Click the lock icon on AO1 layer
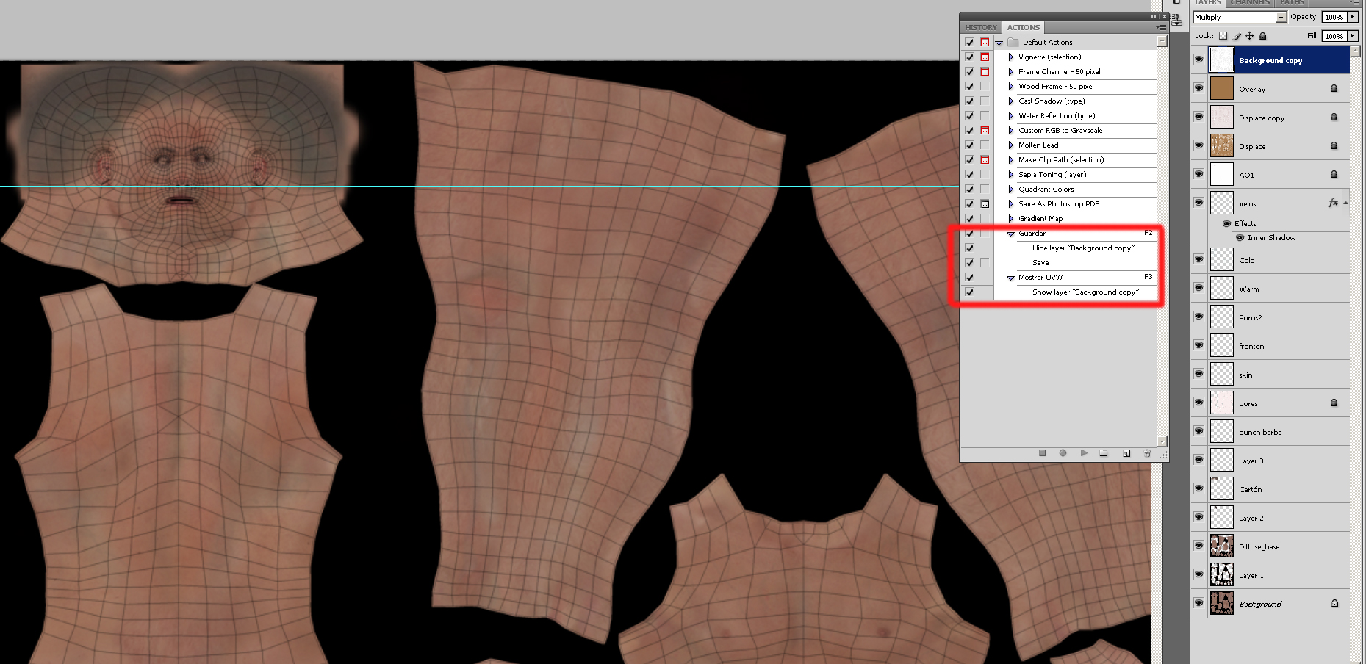Viewport: 1366px width, 664px height. pyautogui.click(x=1334, y=174)
